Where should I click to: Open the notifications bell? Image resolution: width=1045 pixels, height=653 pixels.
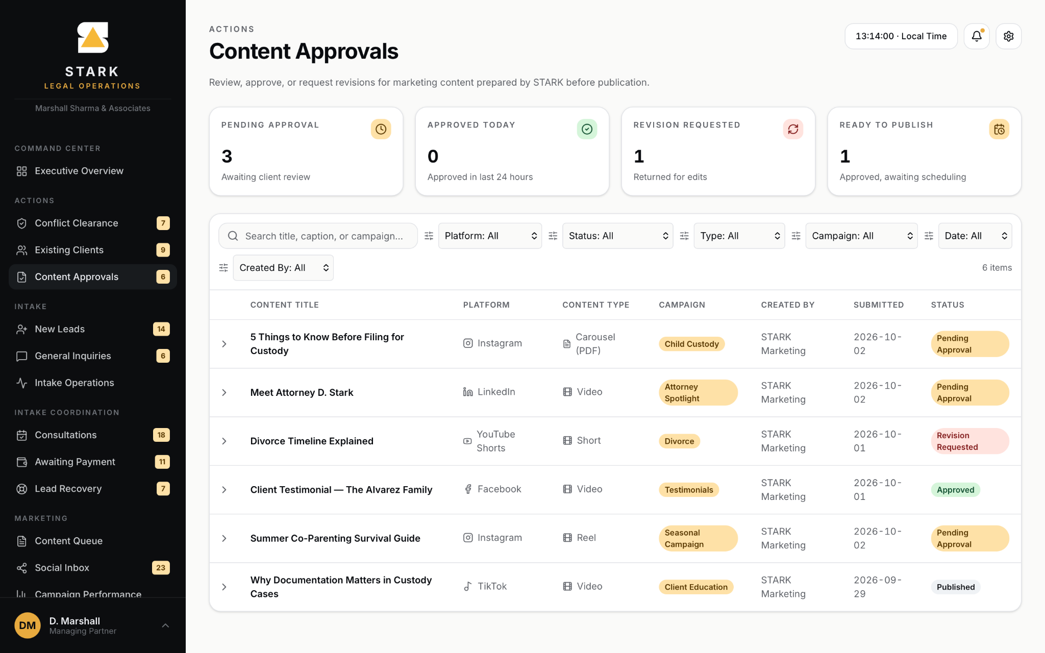pyautogui.click(x=976, y=36)
